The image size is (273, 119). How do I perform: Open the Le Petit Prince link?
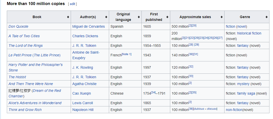click(20, 55)
